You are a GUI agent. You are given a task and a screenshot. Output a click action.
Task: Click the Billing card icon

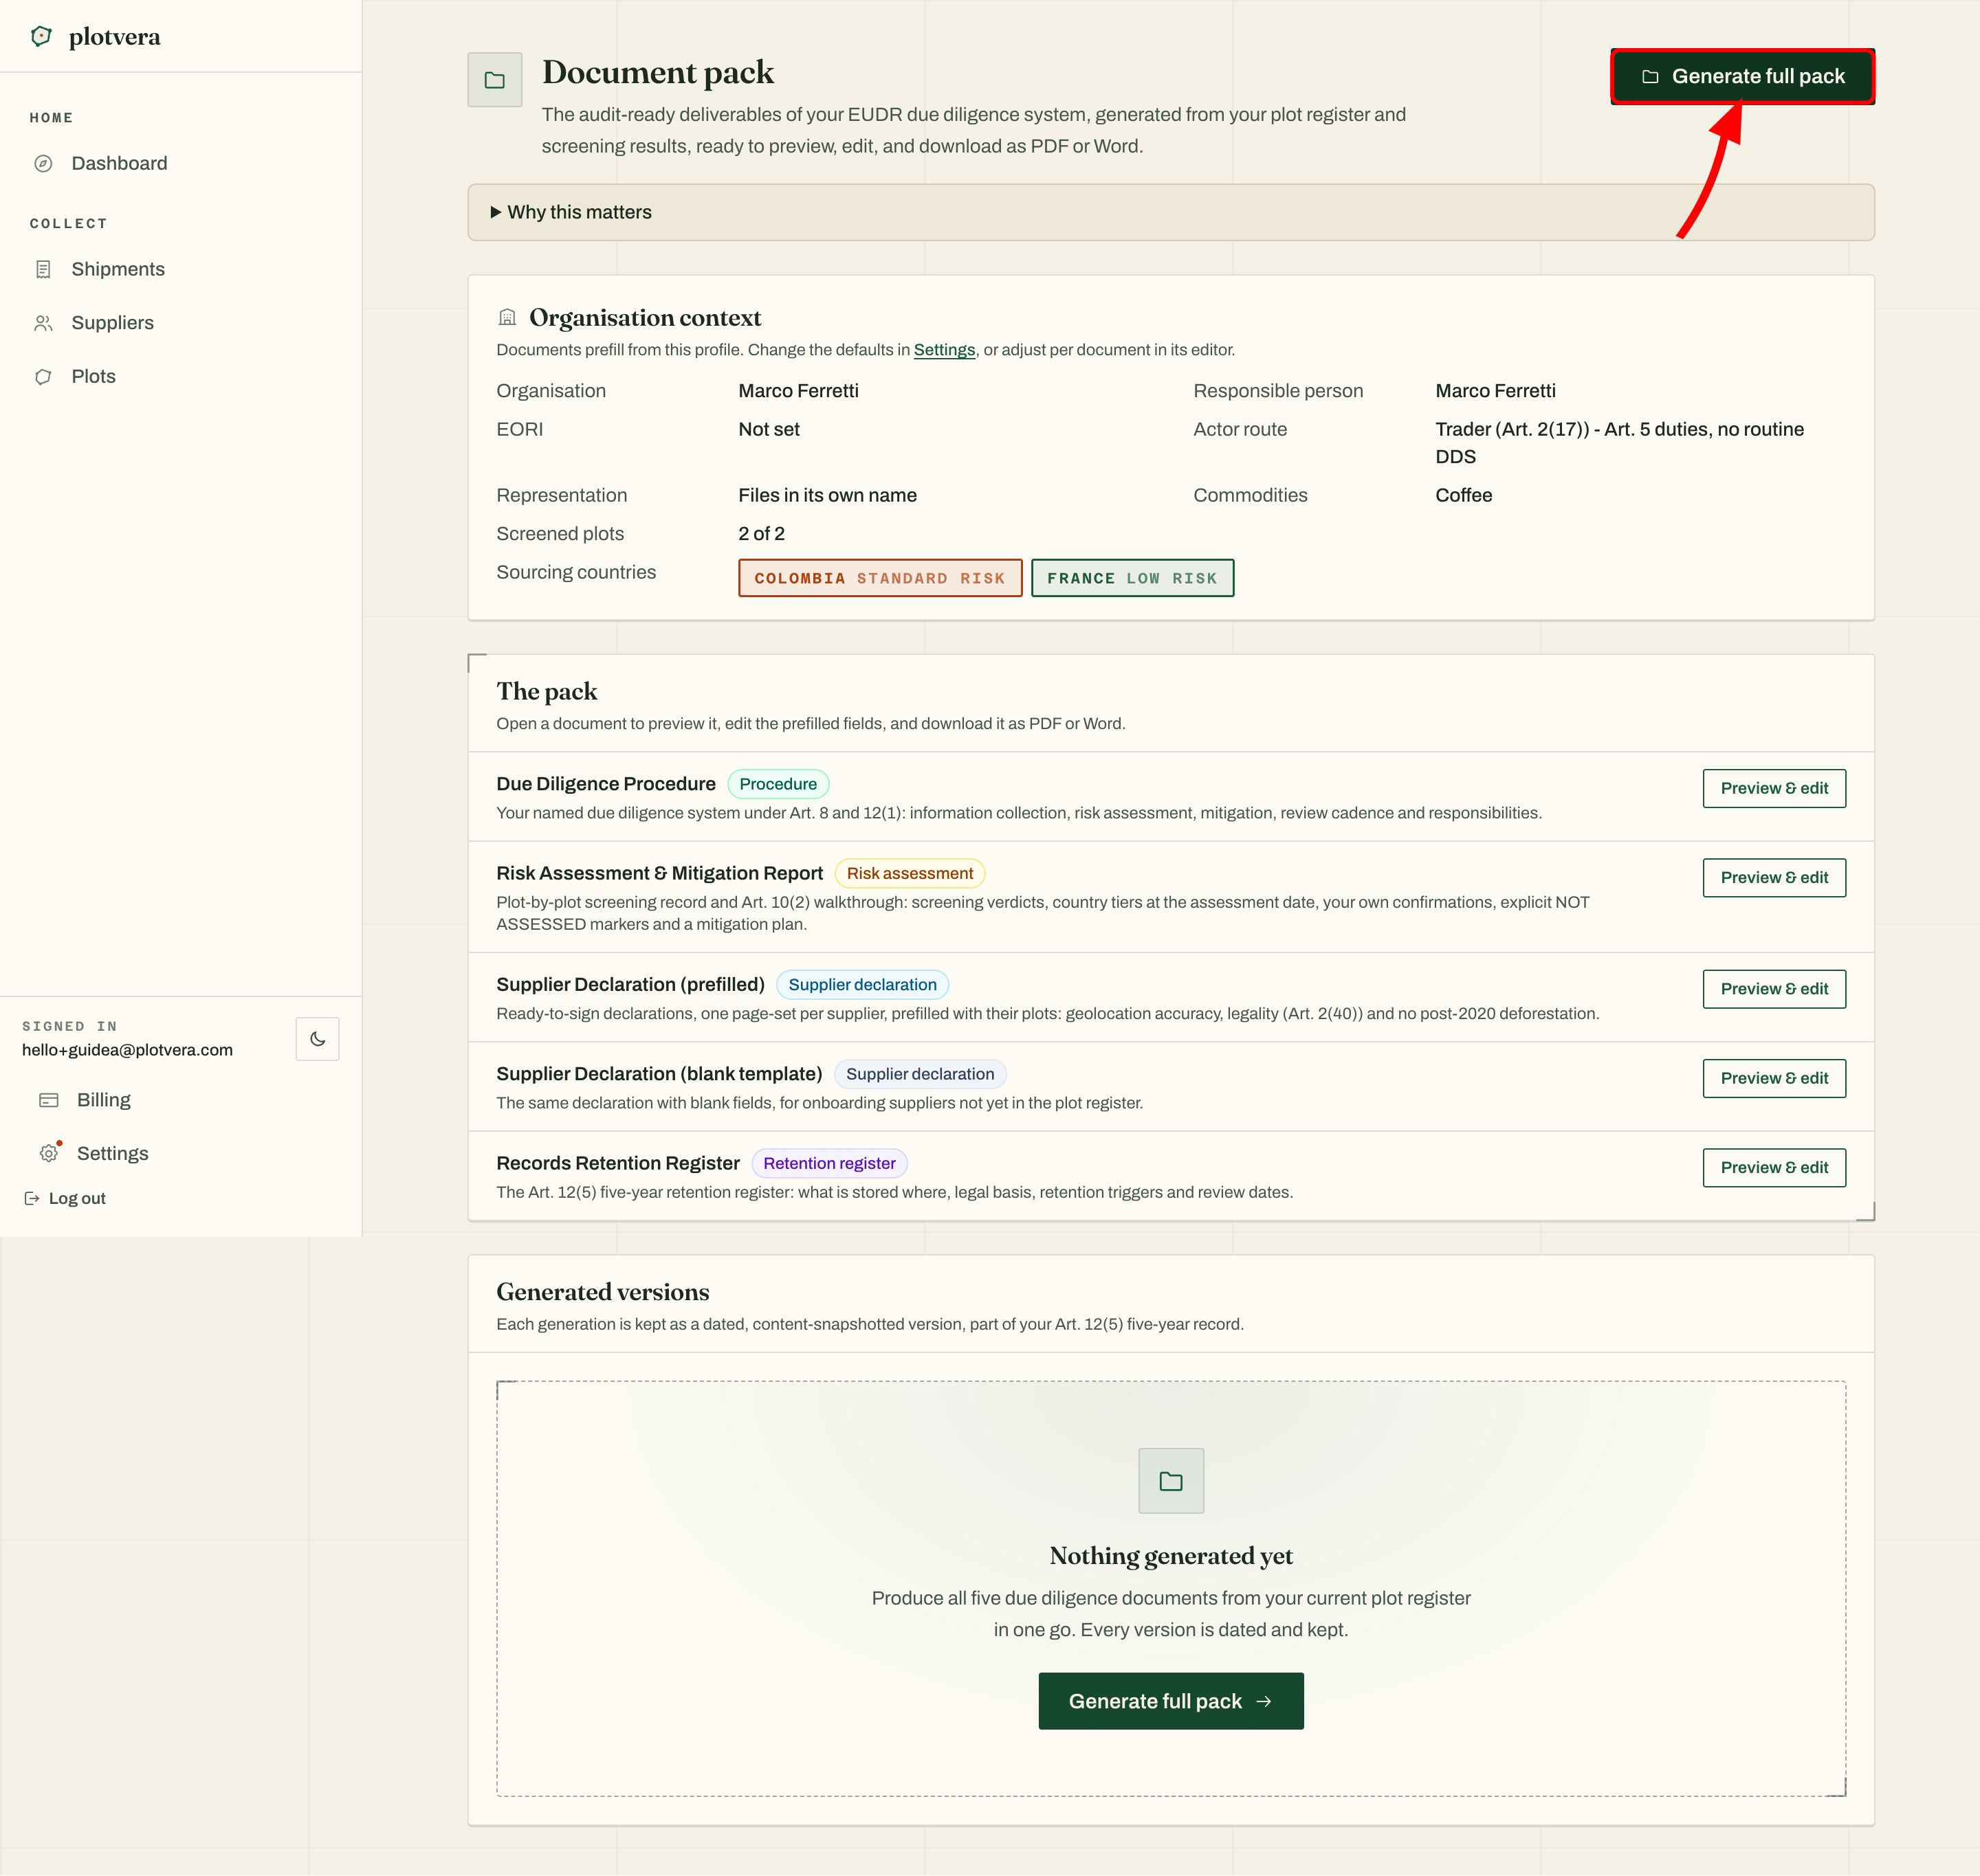click(49, 1100)
